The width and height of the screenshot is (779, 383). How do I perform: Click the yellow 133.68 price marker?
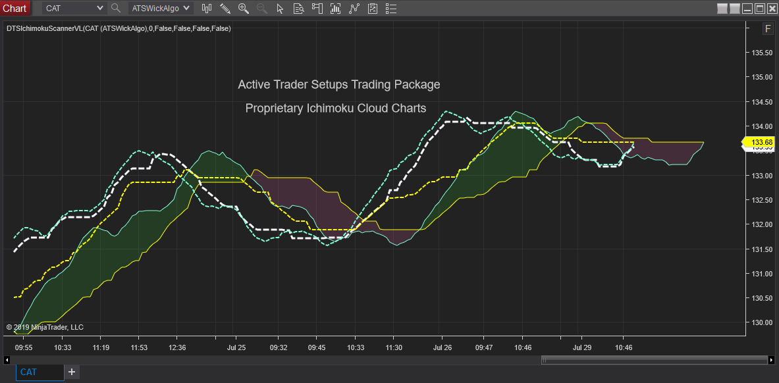click(x=758, y=143)
